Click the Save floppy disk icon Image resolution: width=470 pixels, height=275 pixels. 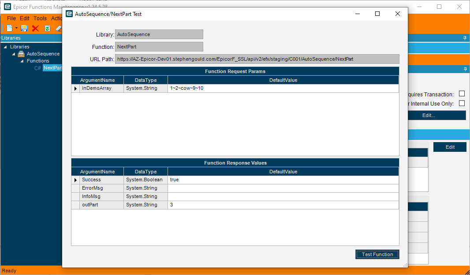(24, 28)
